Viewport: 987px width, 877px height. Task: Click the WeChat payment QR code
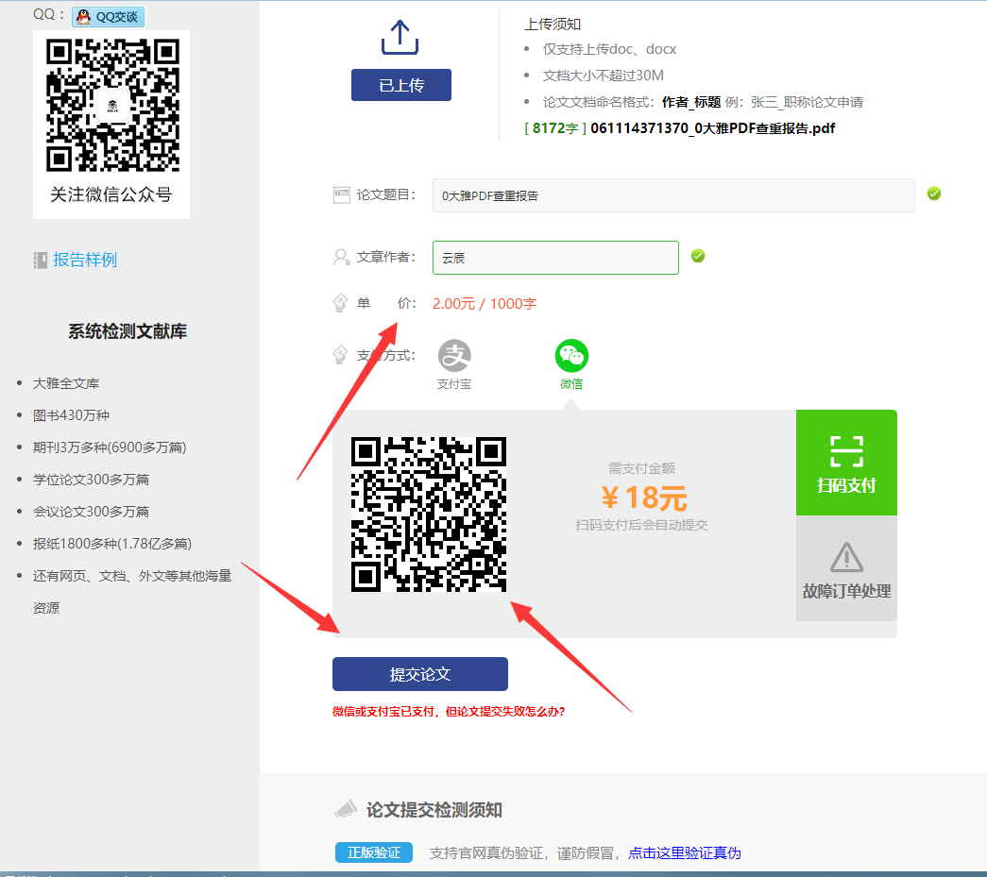click(x=429, y=514)
